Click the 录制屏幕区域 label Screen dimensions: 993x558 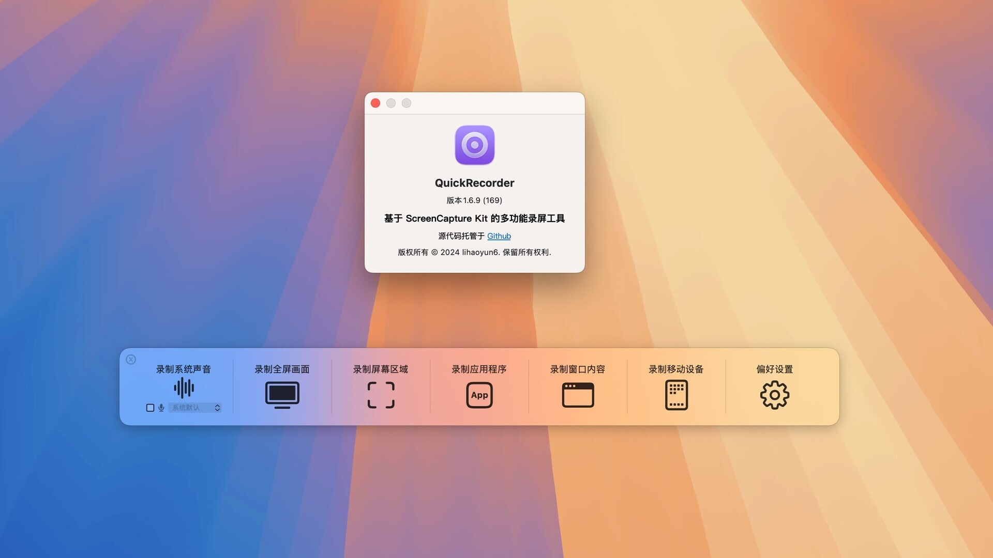[381, 369]
